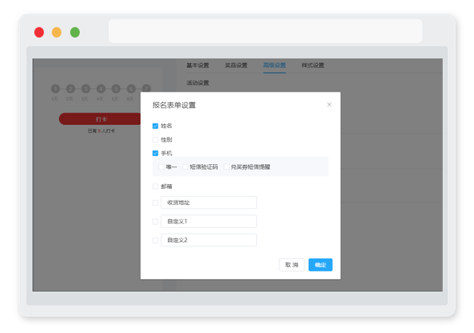Click the 报名表单设置 dialog title

pyautogui.click(x=174, y=105)
